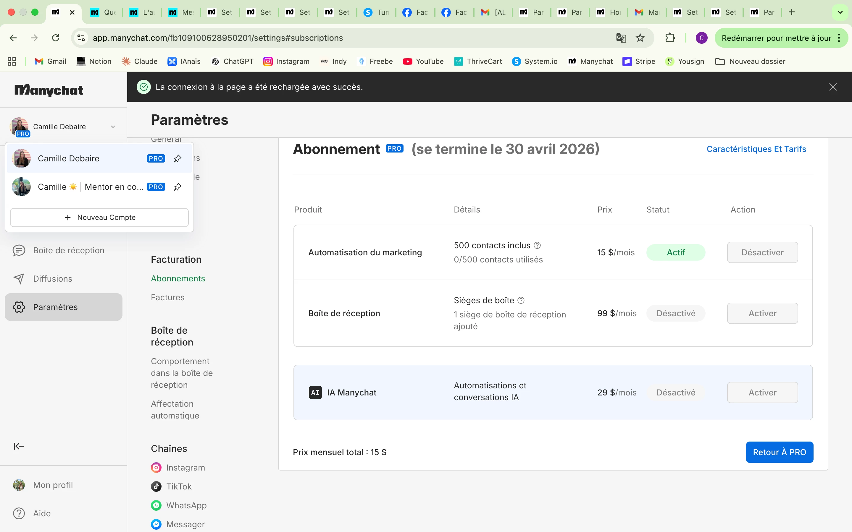This screenshot has height=532, width=852.
Task: Open Factures settings section
Action: pyautogui.click(x=167, y=297)
